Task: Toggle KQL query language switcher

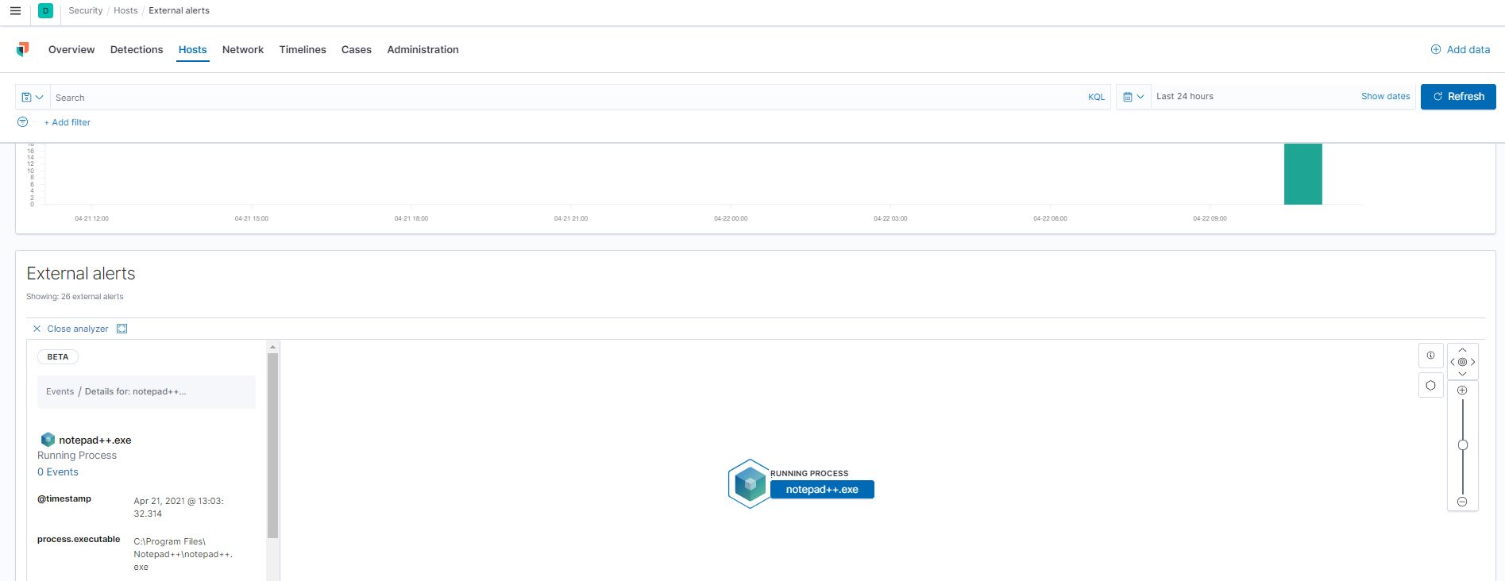Action: [1096, 97]
